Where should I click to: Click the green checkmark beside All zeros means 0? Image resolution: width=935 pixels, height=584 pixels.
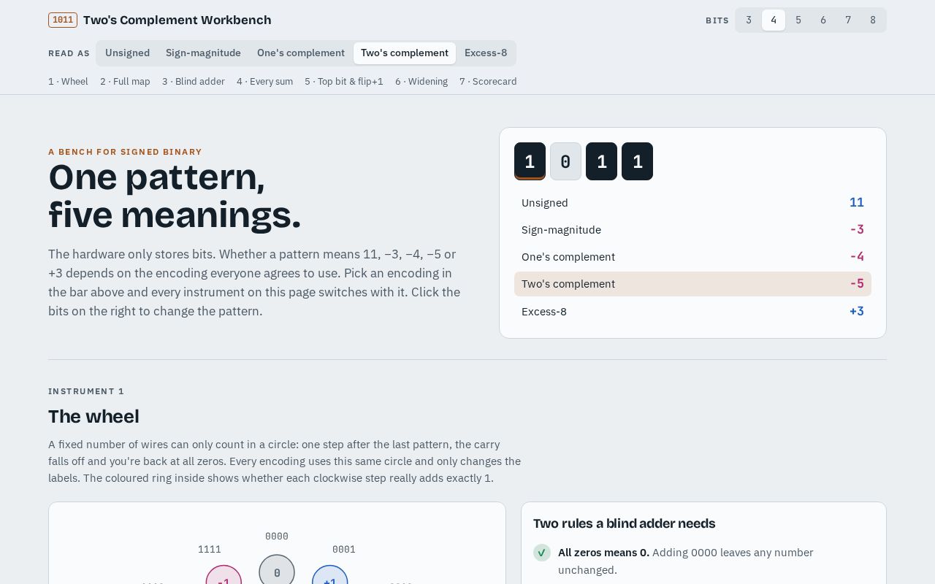[x=542, y=553]
